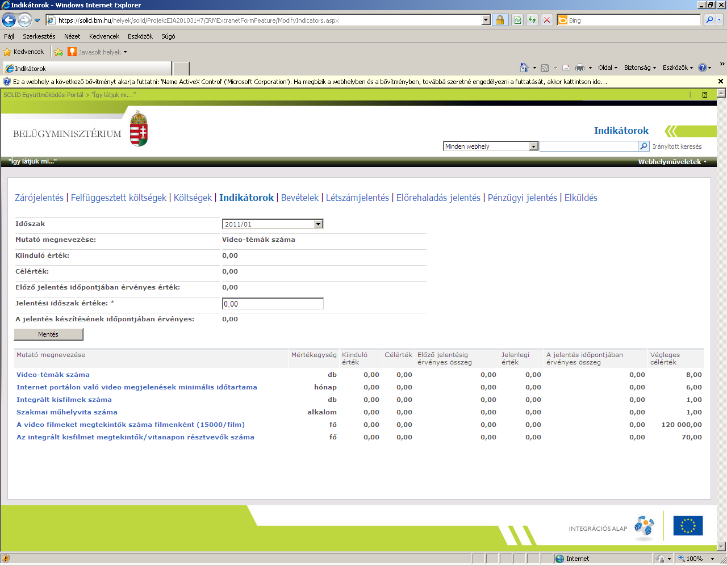Open Szakmai műhelyvita száma indicator
The image size is (727, 566).
[x=66, y=412]
